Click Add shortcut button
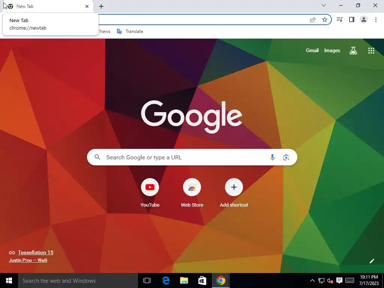 pyautogui.click(x=234, y=193)
